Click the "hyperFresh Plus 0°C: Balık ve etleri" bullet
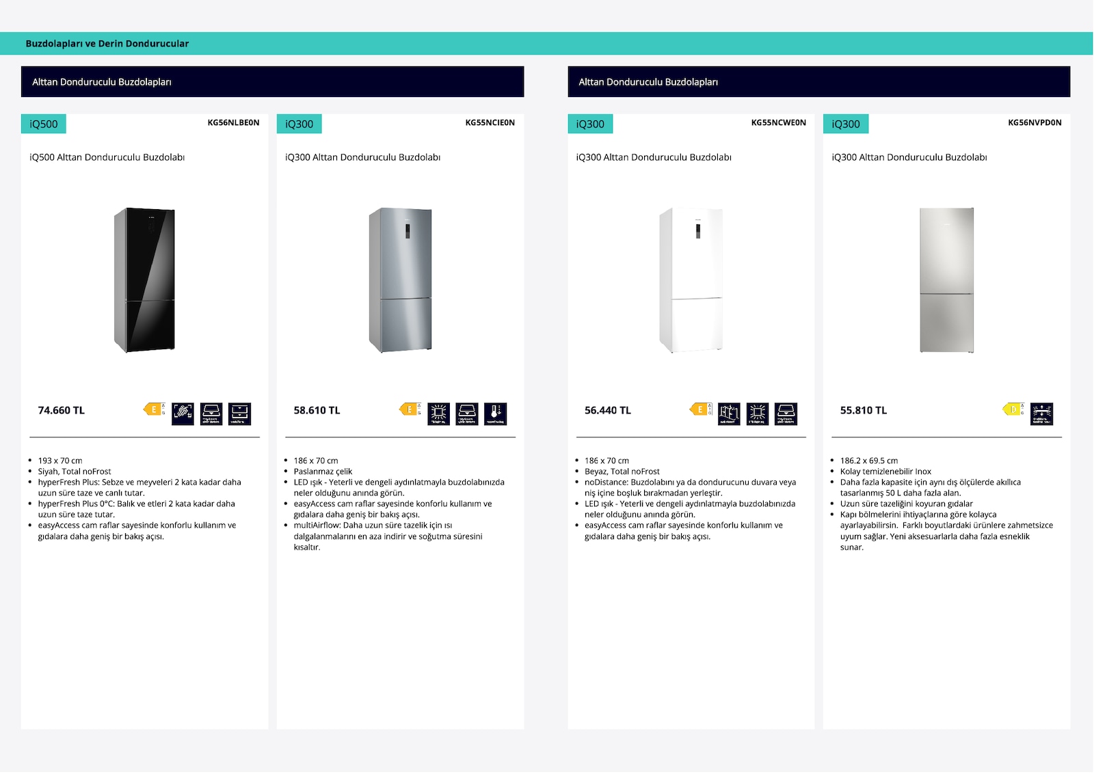1094x773 pixels. click(137, 509)
